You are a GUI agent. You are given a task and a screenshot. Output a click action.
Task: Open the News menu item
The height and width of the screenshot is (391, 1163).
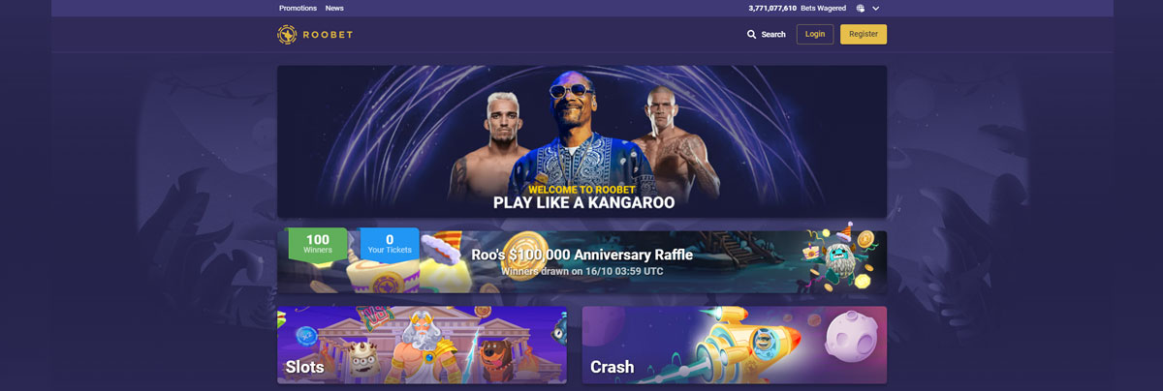coord(334,8)
